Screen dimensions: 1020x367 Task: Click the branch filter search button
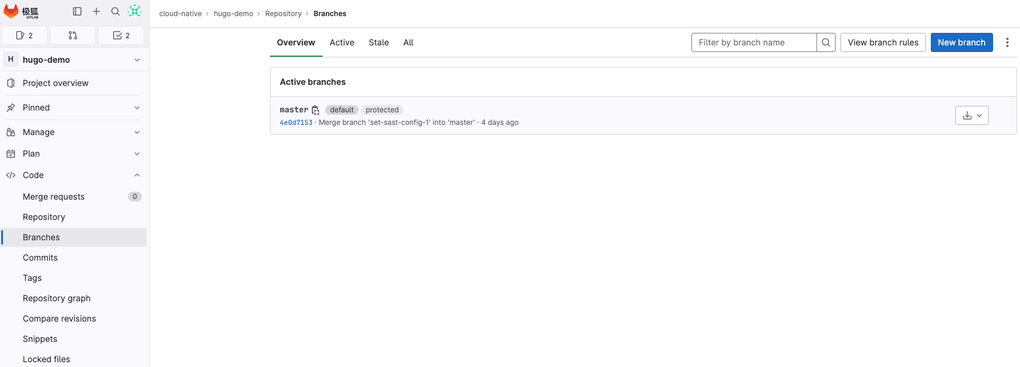point(826,42)
